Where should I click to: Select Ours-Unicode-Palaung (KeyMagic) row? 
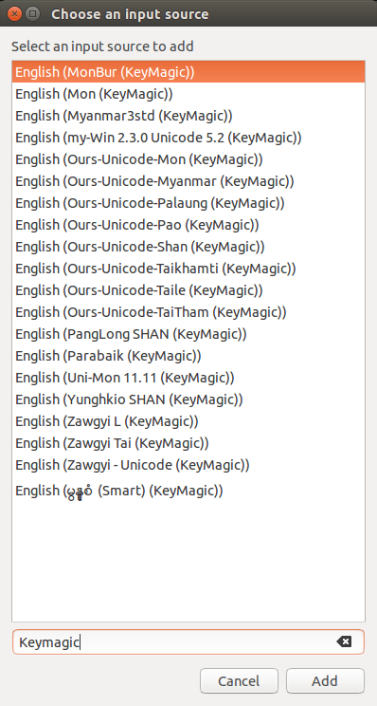pos(188,203)
